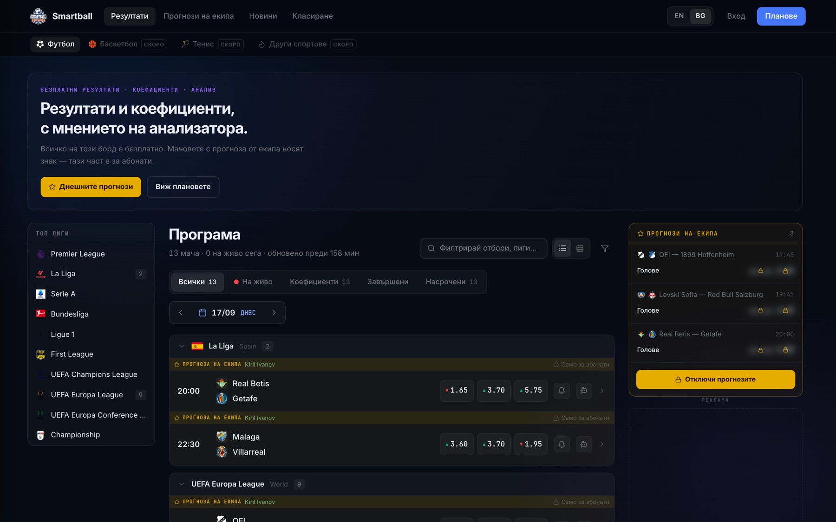
Task: Open the filter funnel icon
Action: [x=605, y=248]
